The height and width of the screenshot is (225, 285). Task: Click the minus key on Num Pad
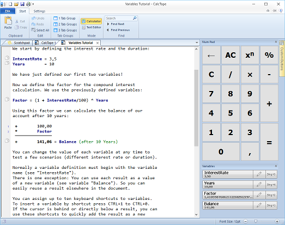[x=269, y=75]
